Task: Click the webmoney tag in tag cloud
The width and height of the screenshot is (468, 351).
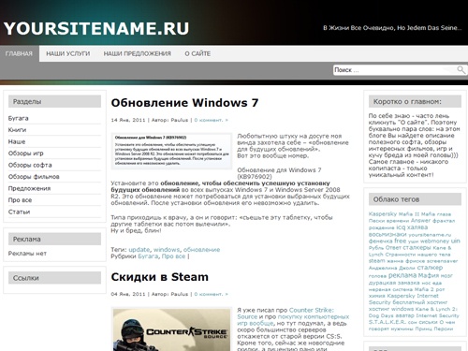Action: (434, 241)
